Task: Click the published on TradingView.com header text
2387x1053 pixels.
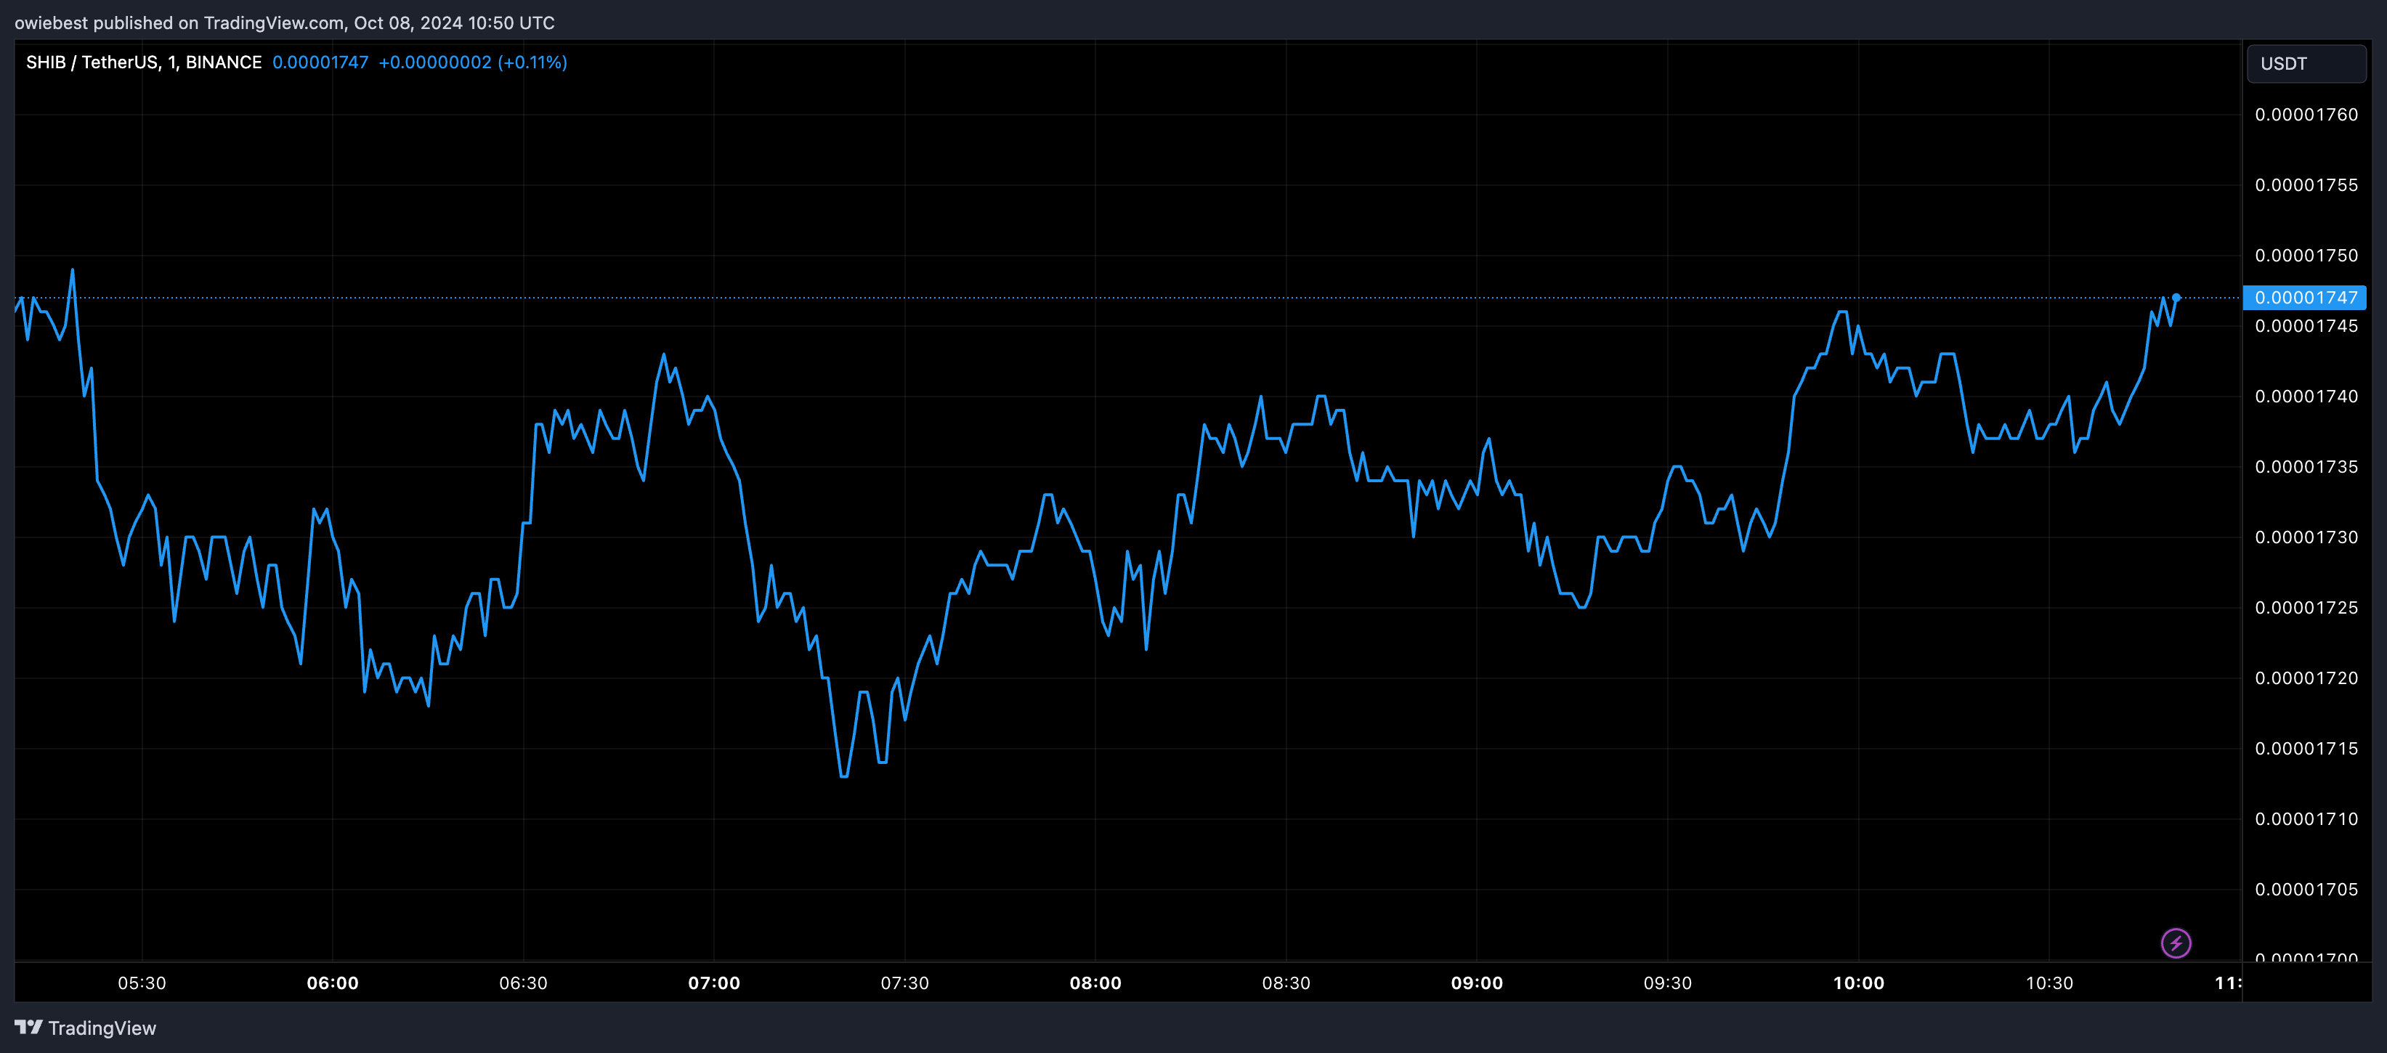Action: point(285,23)
